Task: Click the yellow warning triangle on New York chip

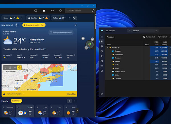Action: [18, 18]
